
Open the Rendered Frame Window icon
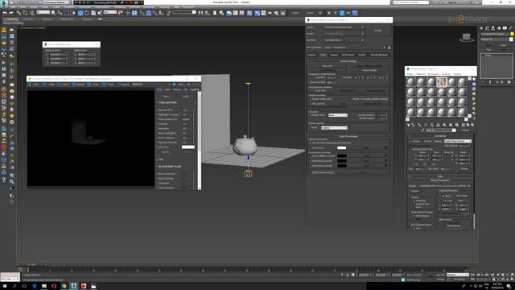point(263,13)
